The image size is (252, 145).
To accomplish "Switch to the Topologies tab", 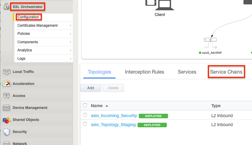I will coord(99,72).
